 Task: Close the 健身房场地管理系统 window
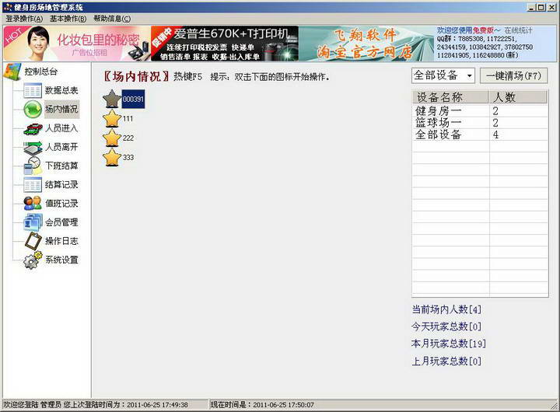coord(551,7)
